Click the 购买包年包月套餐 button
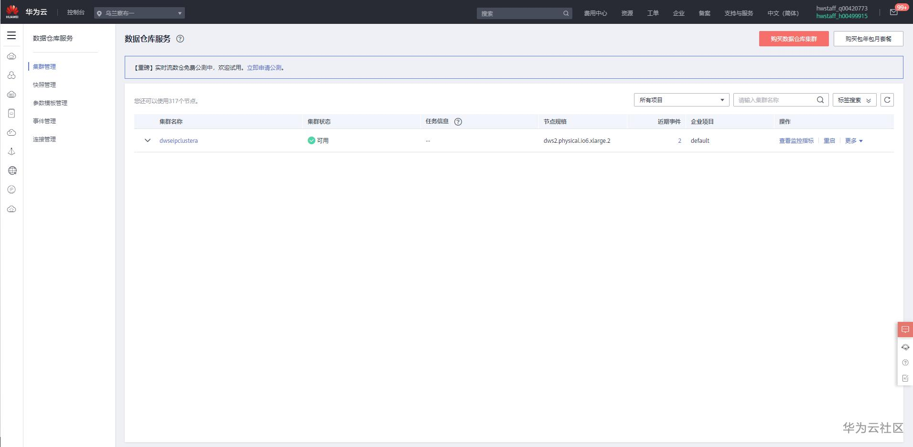This screenshot has height=447, width=913. point(869,39)
